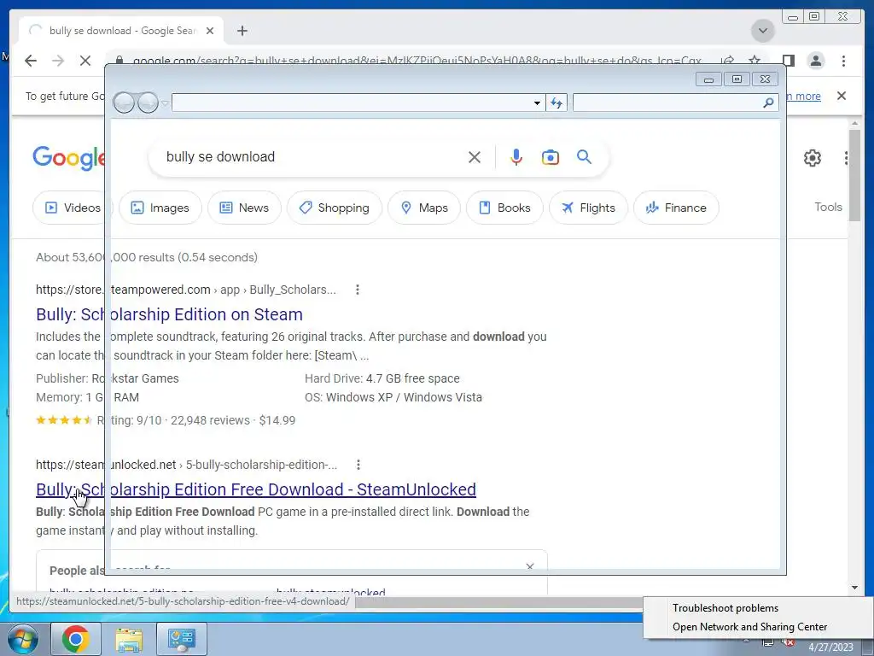The width and height of the screenshot is (874, 656).
Task: Filter results by Flights
Action: click(x=588, y=208)
